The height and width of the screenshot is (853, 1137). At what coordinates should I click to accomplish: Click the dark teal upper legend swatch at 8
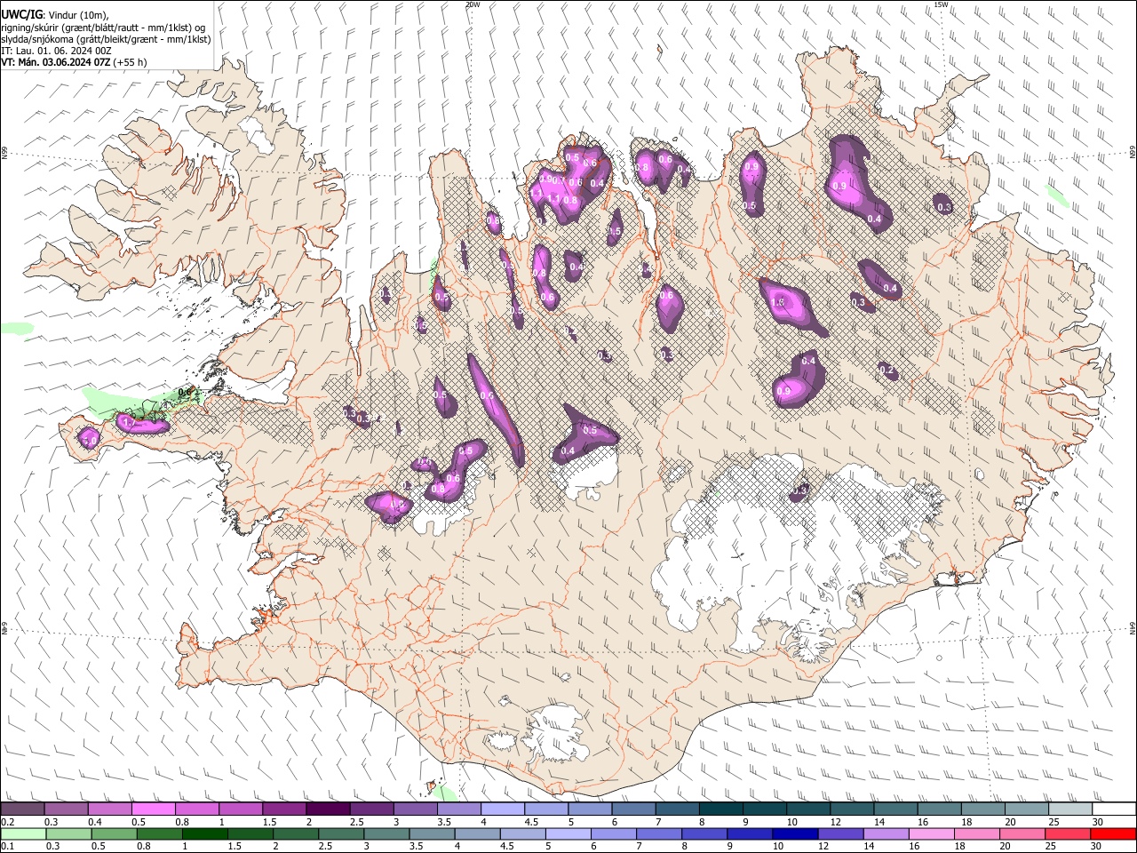(x=720, y=809)
